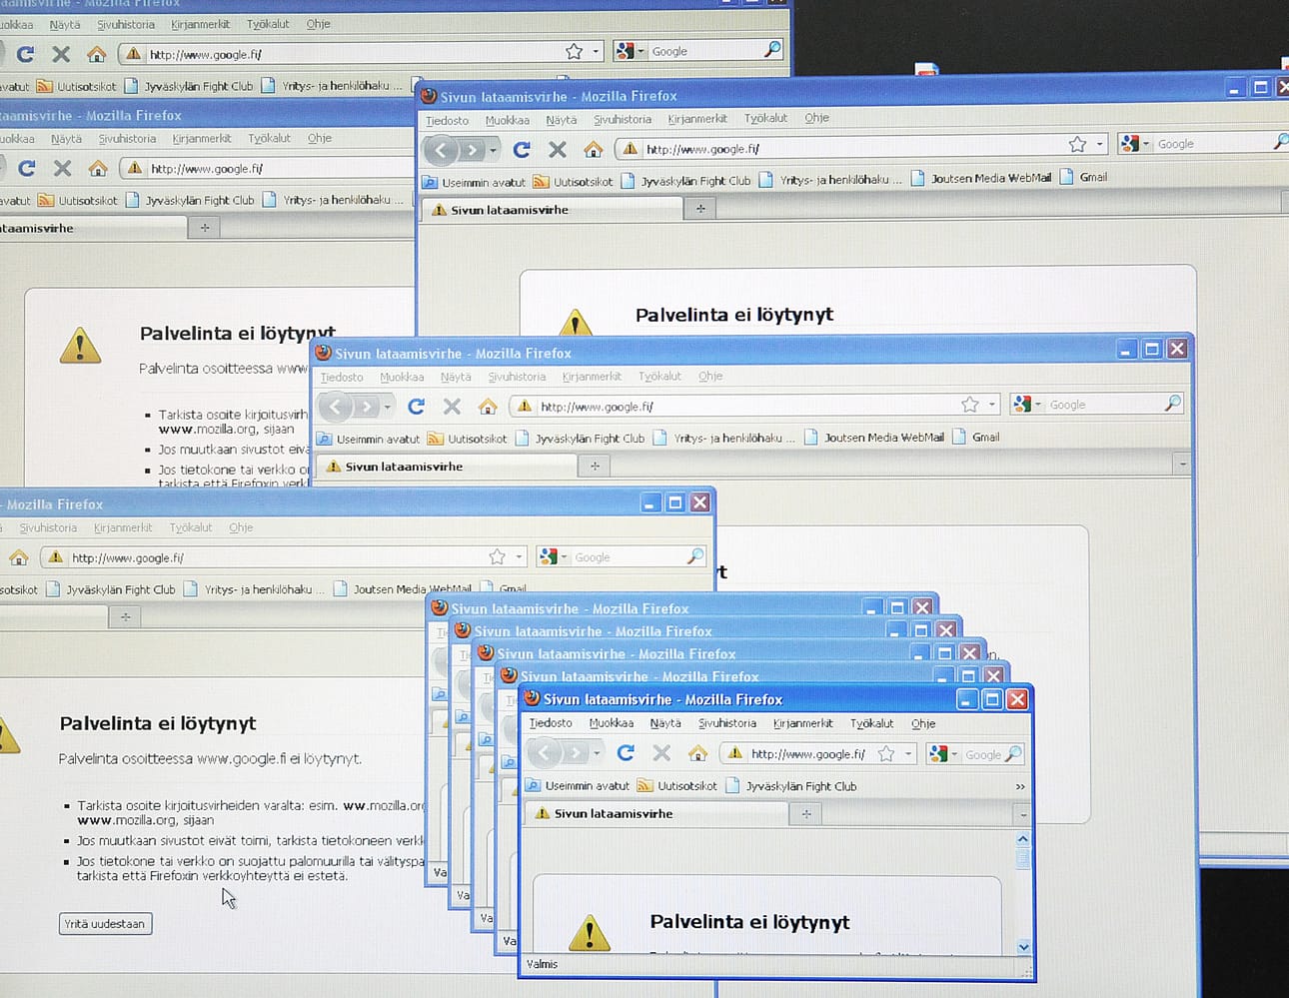Screen dimensions: 1289x998
Task: Open the star dropdown arrow in the middle window
Action: [992, 405]
